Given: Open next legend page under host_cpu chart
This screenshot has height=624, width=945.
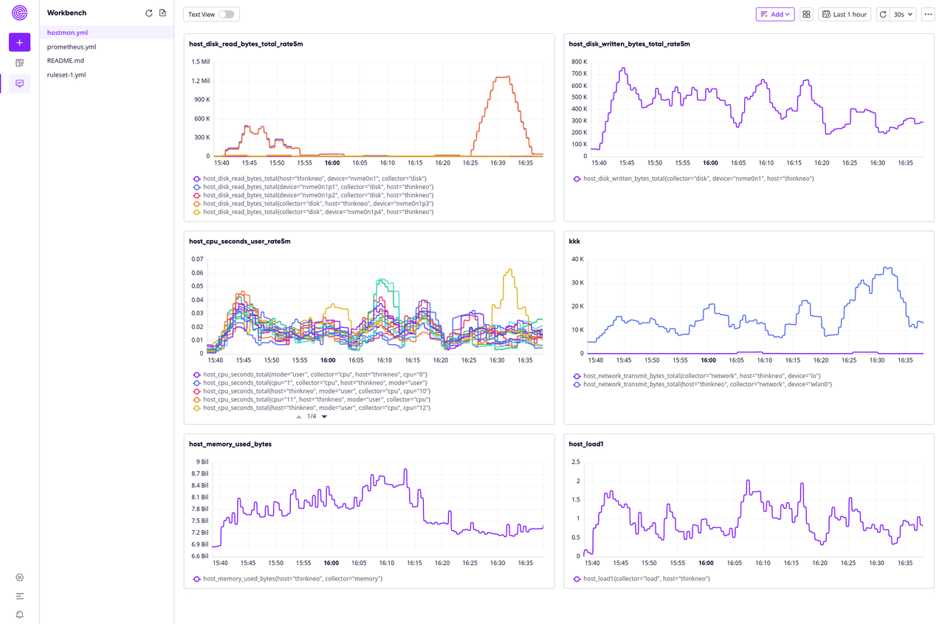Looking at the screenshot, I should [x=323, y=416].
